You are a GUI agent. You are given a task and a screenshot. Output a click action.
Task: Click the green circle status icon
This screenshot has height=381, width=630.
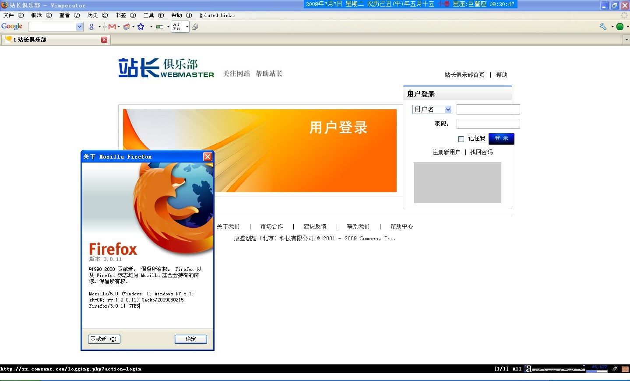coord(620,27)
